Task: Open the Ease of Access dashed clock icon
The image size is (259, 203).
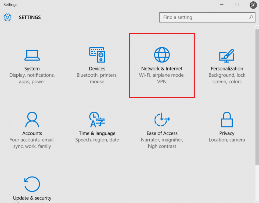Action: (x=162, y=119)
